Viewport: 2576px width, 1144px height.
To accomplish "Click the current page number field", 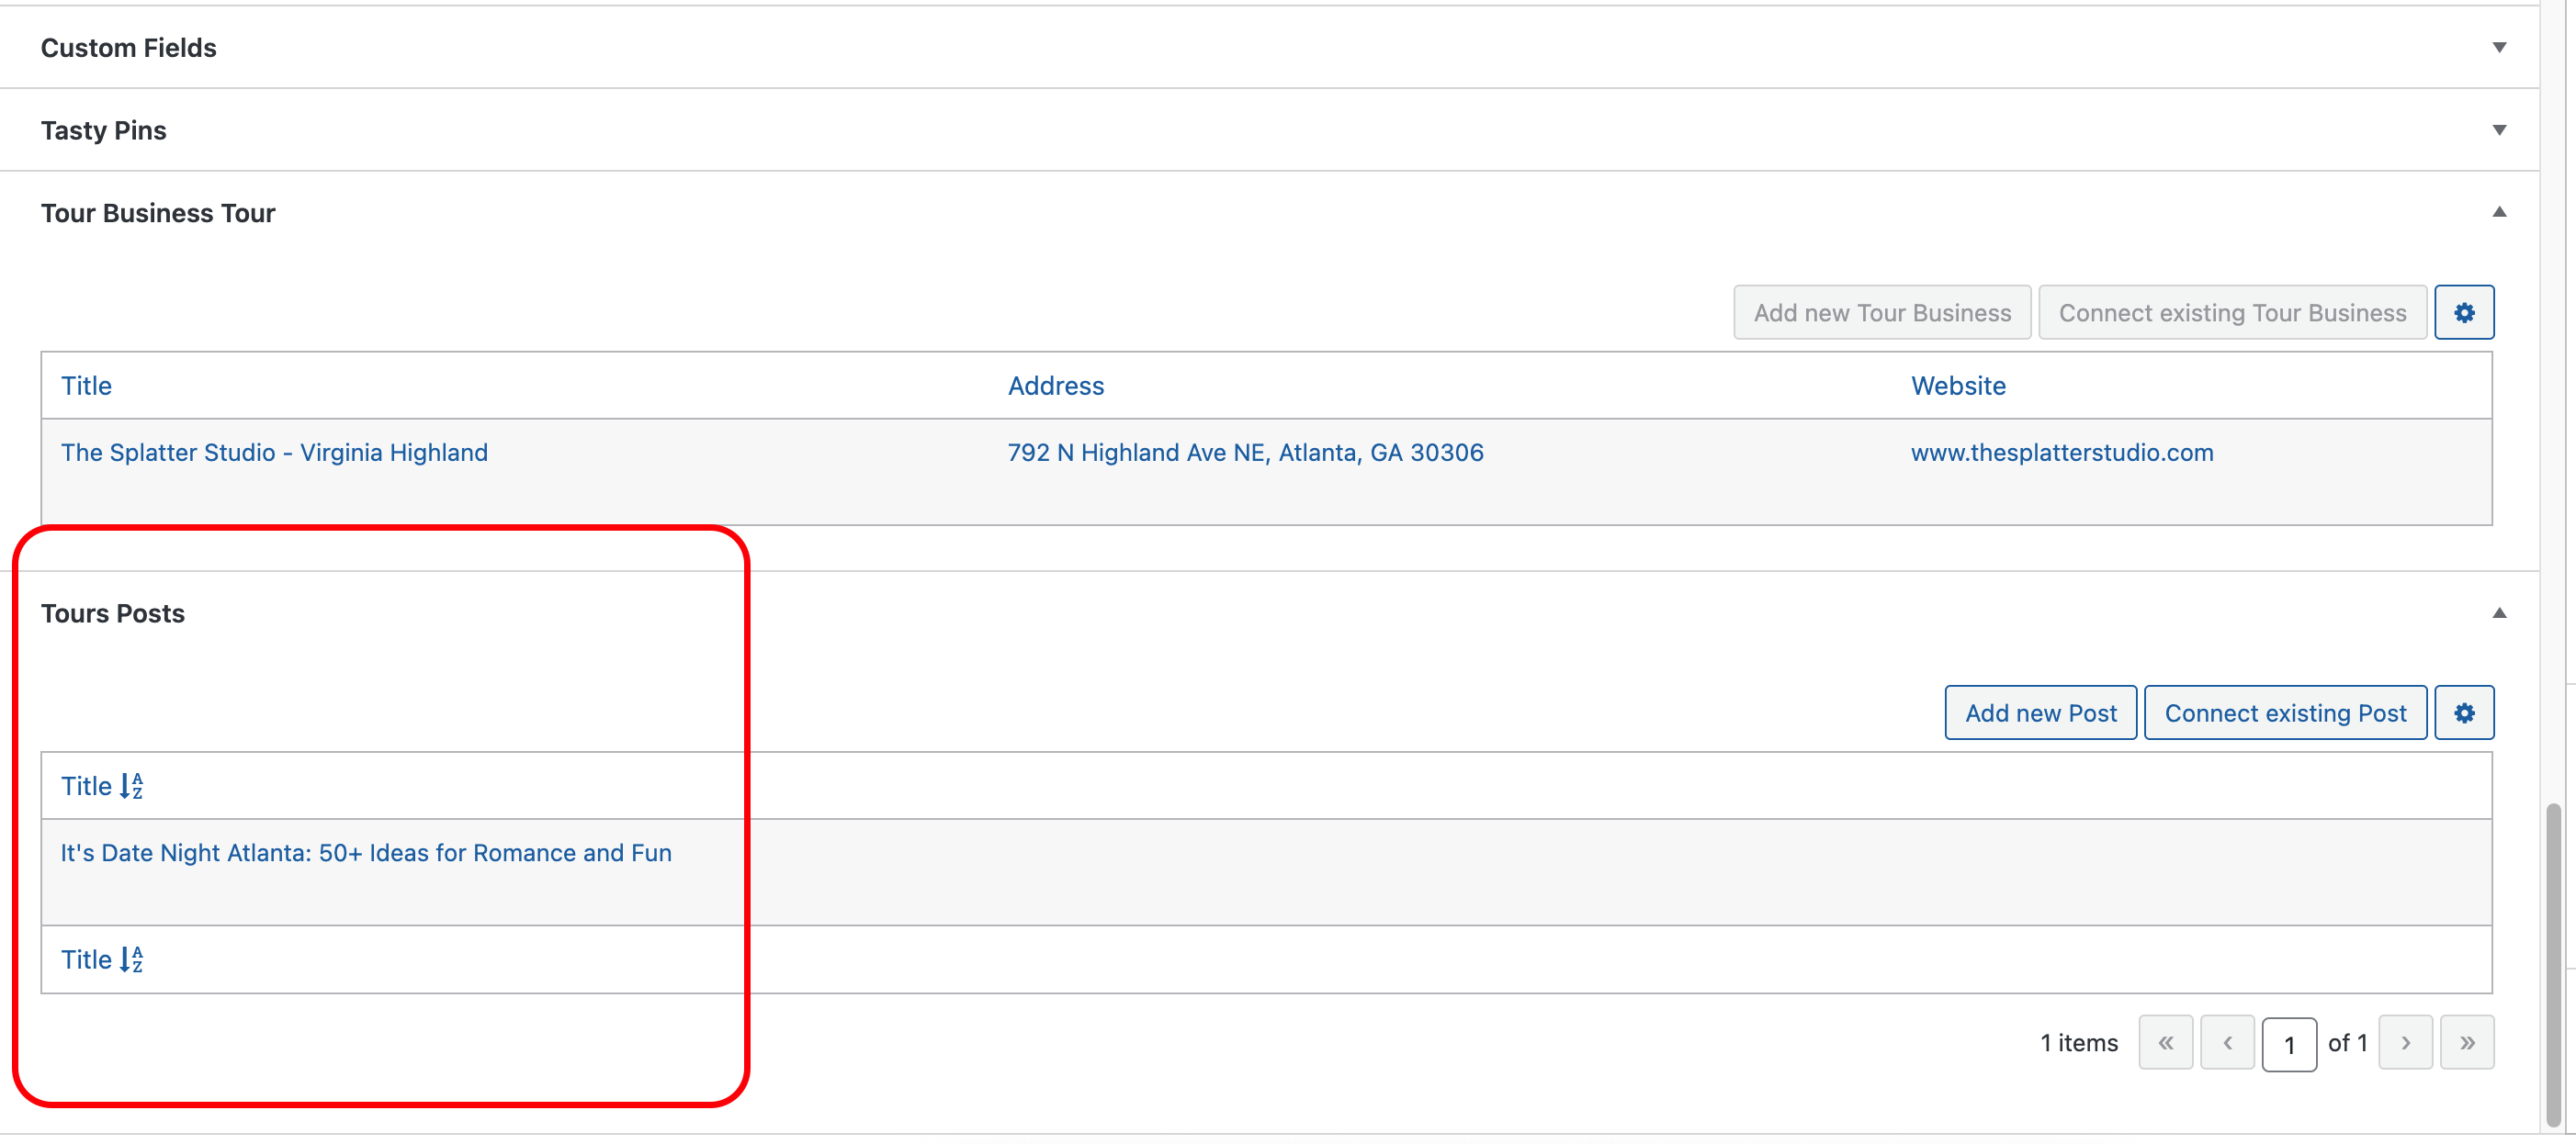I will (x=2288, y=1045).
